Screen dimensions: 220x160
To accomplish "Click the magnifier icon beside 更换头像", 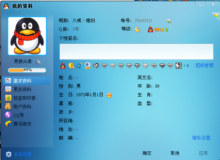I will (x=38, y=61).
